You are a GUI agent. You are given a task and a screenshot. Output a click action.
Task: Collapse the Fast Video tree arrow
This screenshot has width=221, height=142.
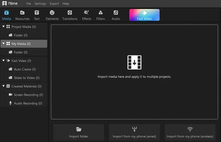click(x=3, y=61)
